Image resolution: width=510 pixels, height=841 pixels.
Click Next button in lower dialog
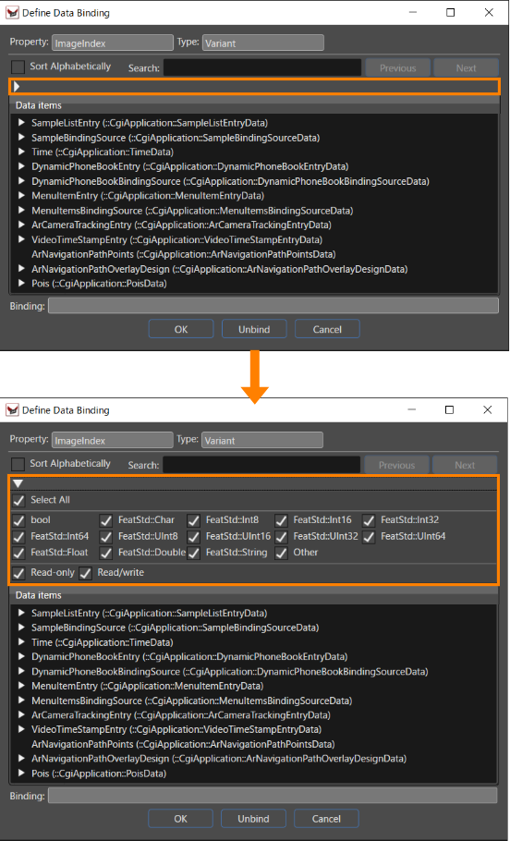tap(465, 465)
